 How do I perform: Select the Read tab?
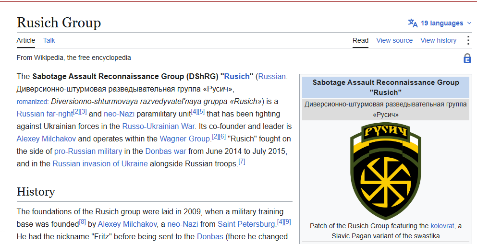coord(360,40)
